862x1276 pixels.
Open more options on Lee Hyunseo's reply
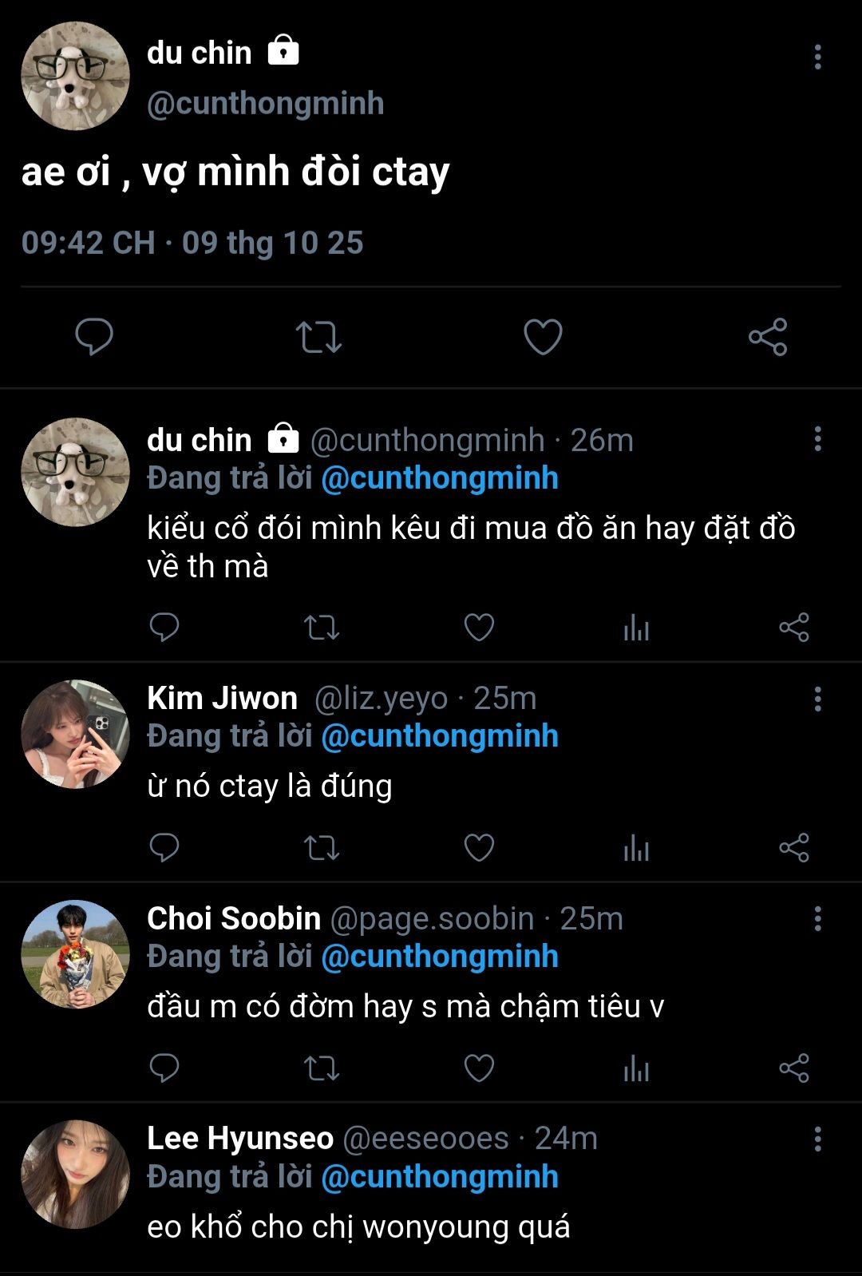pyautogui.click(x=817, y=1139)
